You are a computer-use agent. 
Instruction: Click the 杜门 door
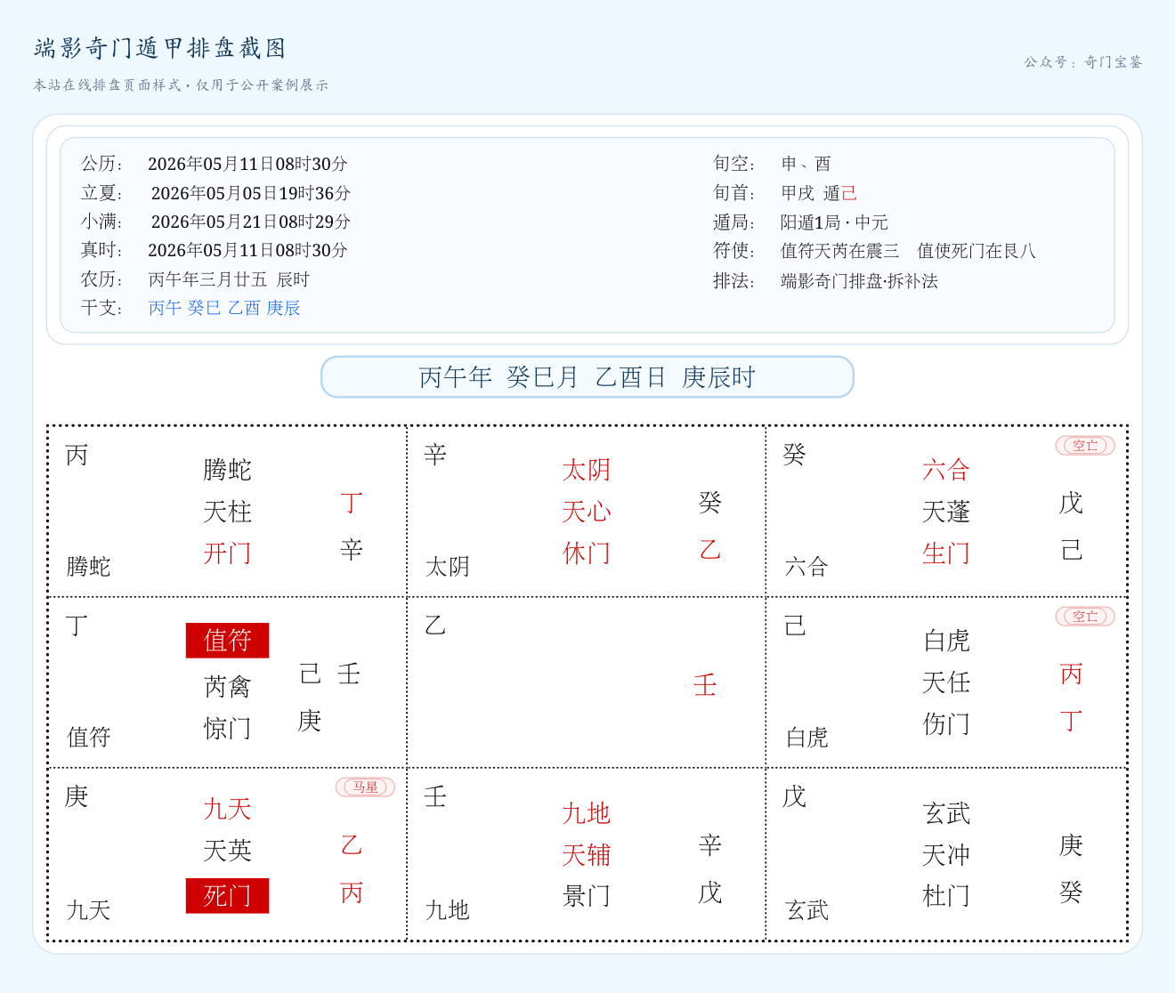946,896
